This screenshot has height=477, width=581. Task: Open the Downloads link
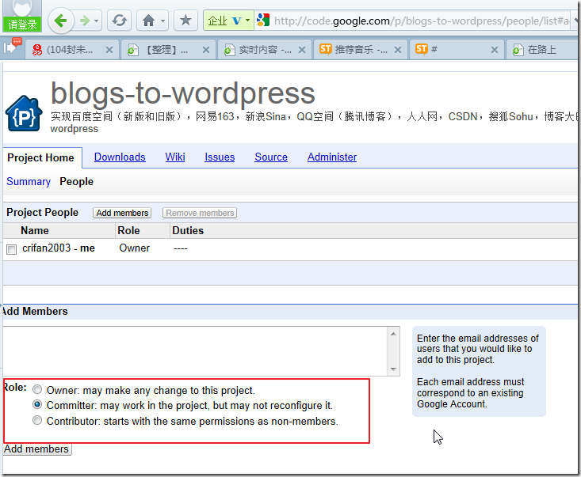point(120,157)
